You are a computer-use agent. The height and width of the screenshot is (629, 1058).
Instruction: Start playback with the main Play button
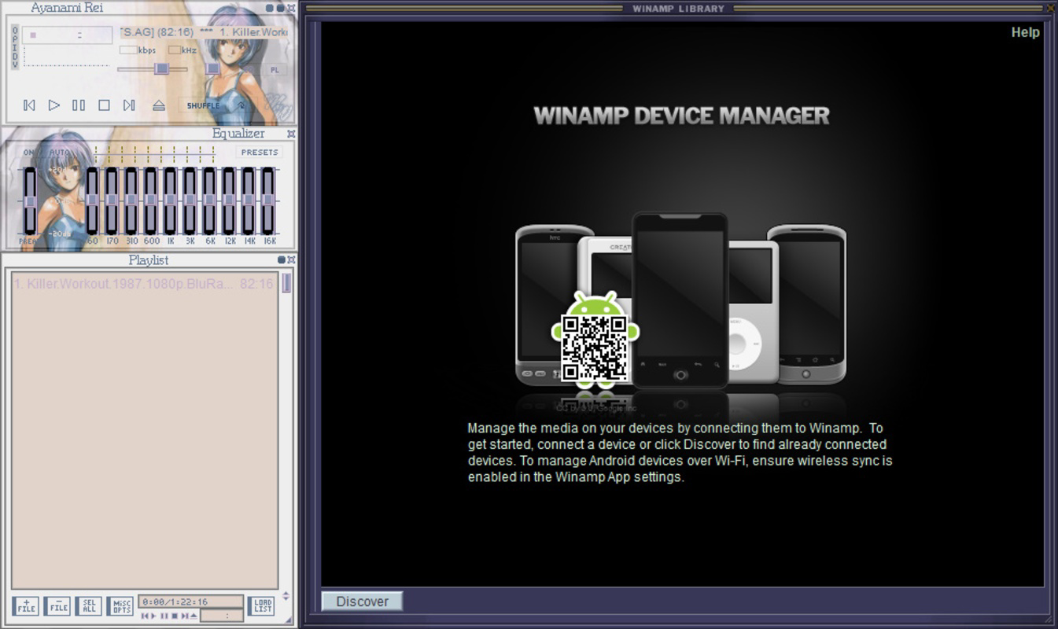53,105
